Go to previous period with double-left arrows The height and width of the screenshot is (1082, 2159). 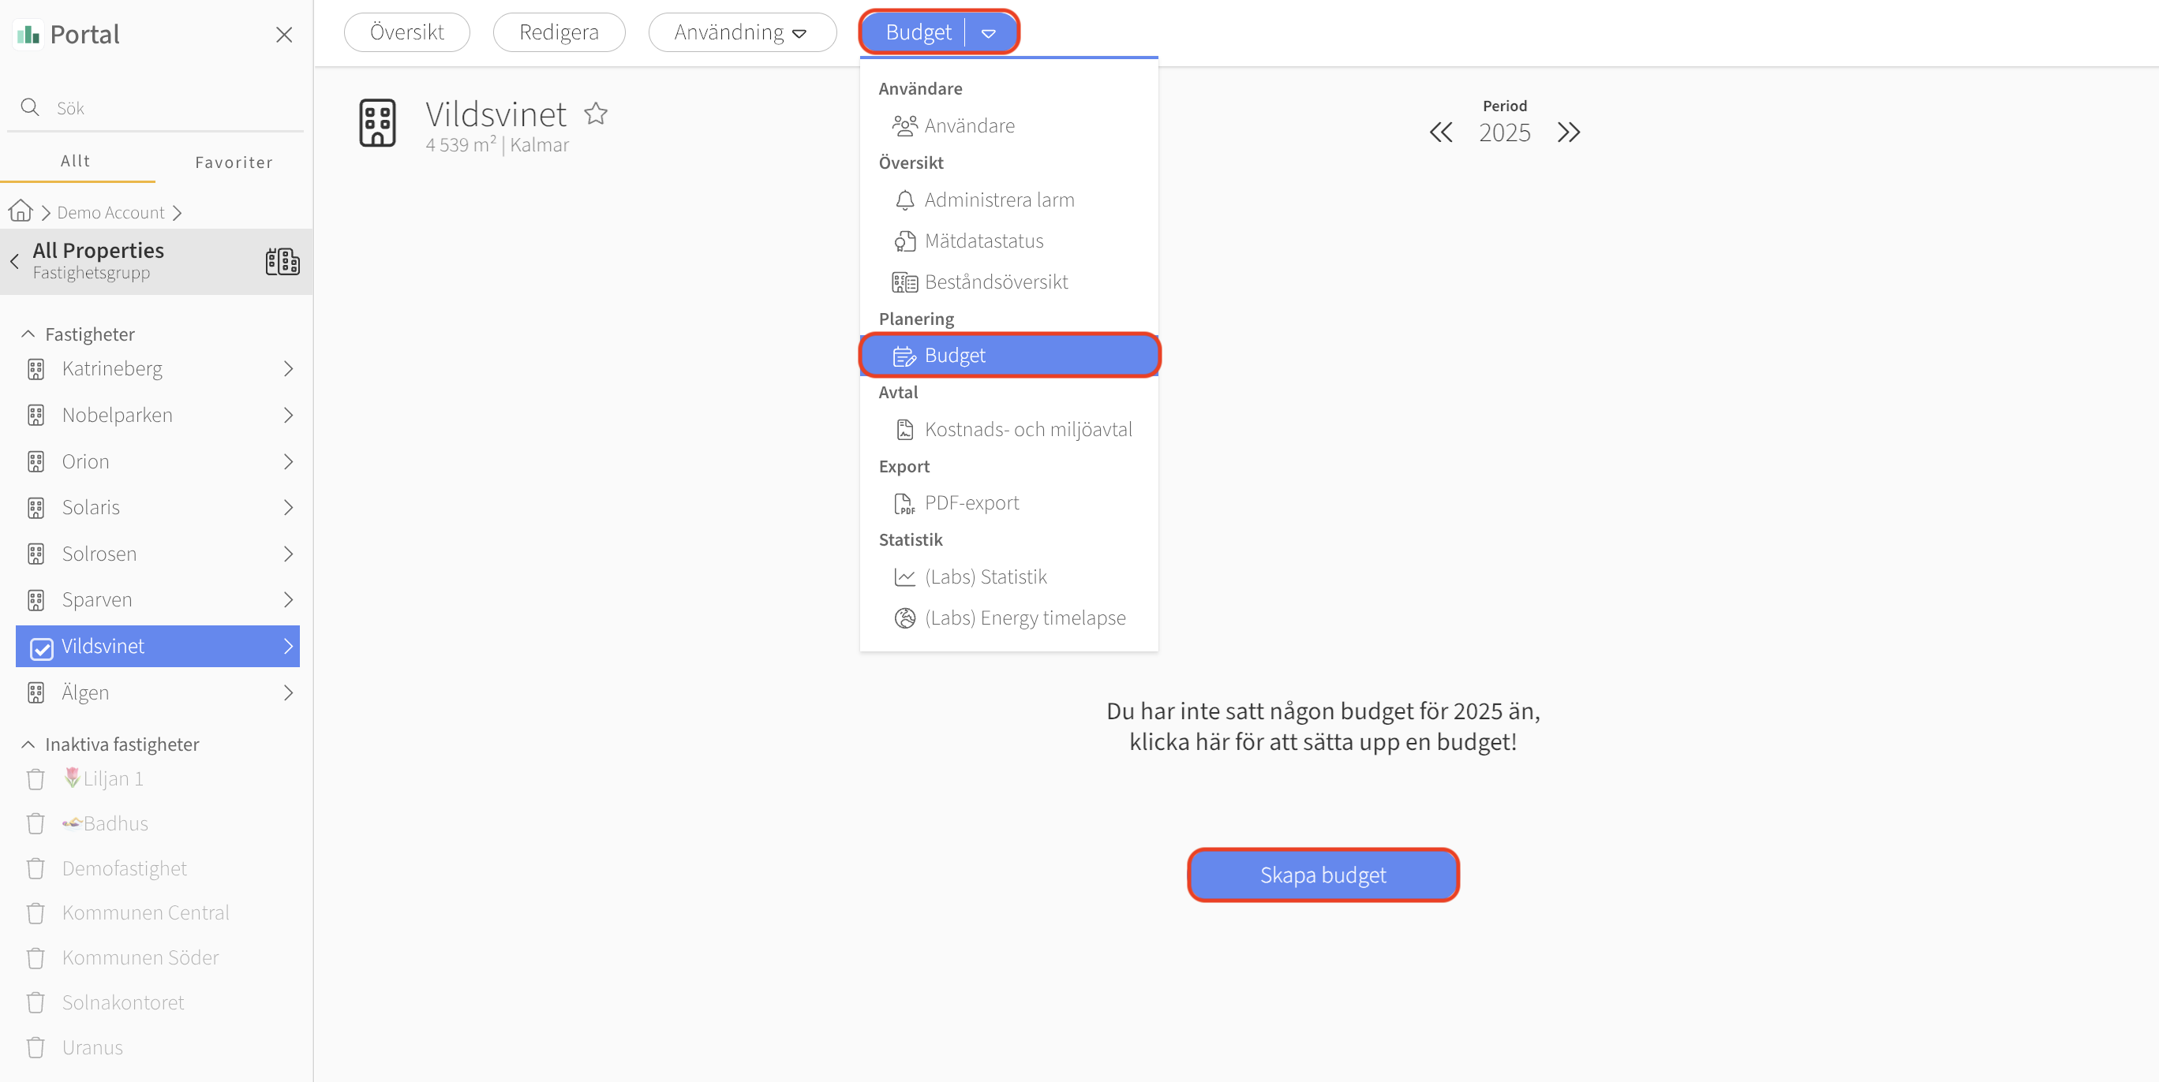click(x=1441, y=132)
